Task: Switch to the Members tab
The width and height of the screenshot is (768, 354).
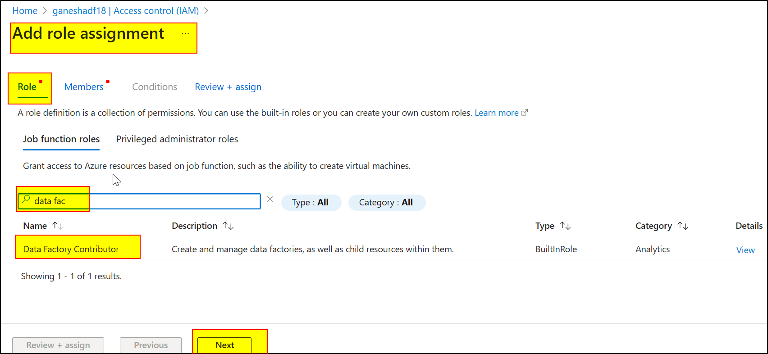Action: (84, 87)
